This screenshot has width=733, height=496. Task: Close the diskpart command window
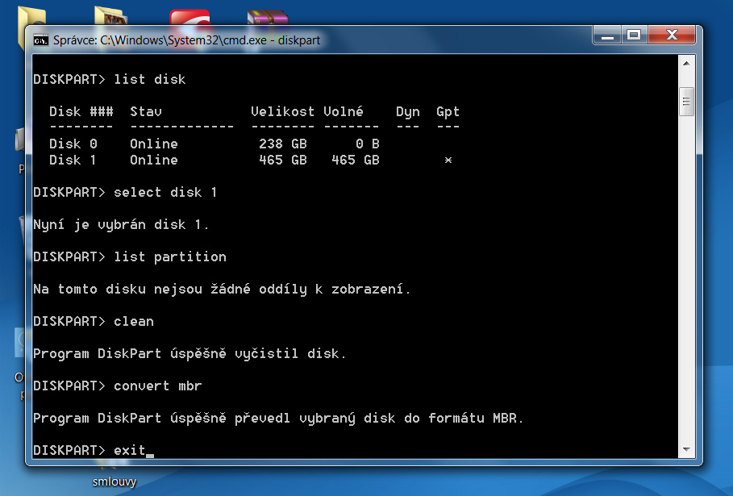tap(673, 35)
